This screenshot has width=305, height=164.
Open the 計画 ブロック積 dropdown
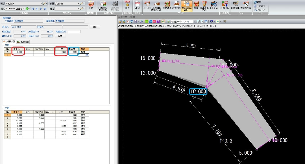pos(79,3)
